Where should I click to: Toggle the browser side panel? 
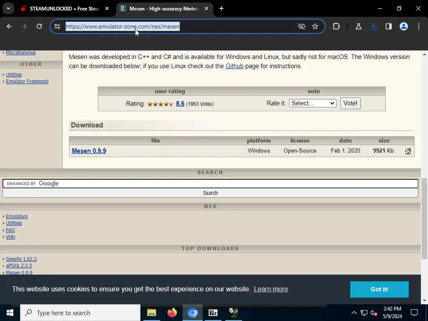[389, 26]
